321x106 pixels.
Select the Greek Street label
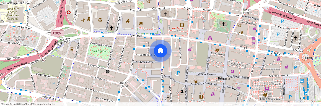click(x=147, y=62)
